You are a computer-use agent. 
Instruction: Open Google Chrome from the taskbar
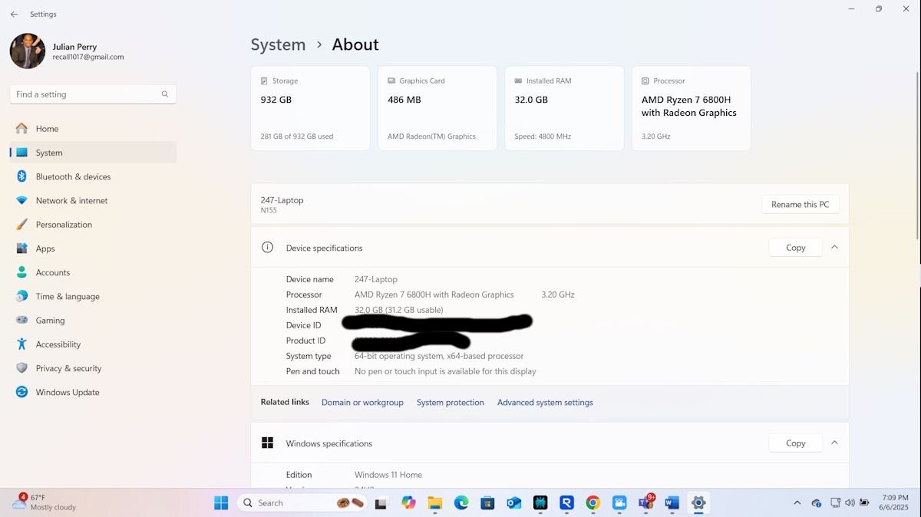coord(593,503)
